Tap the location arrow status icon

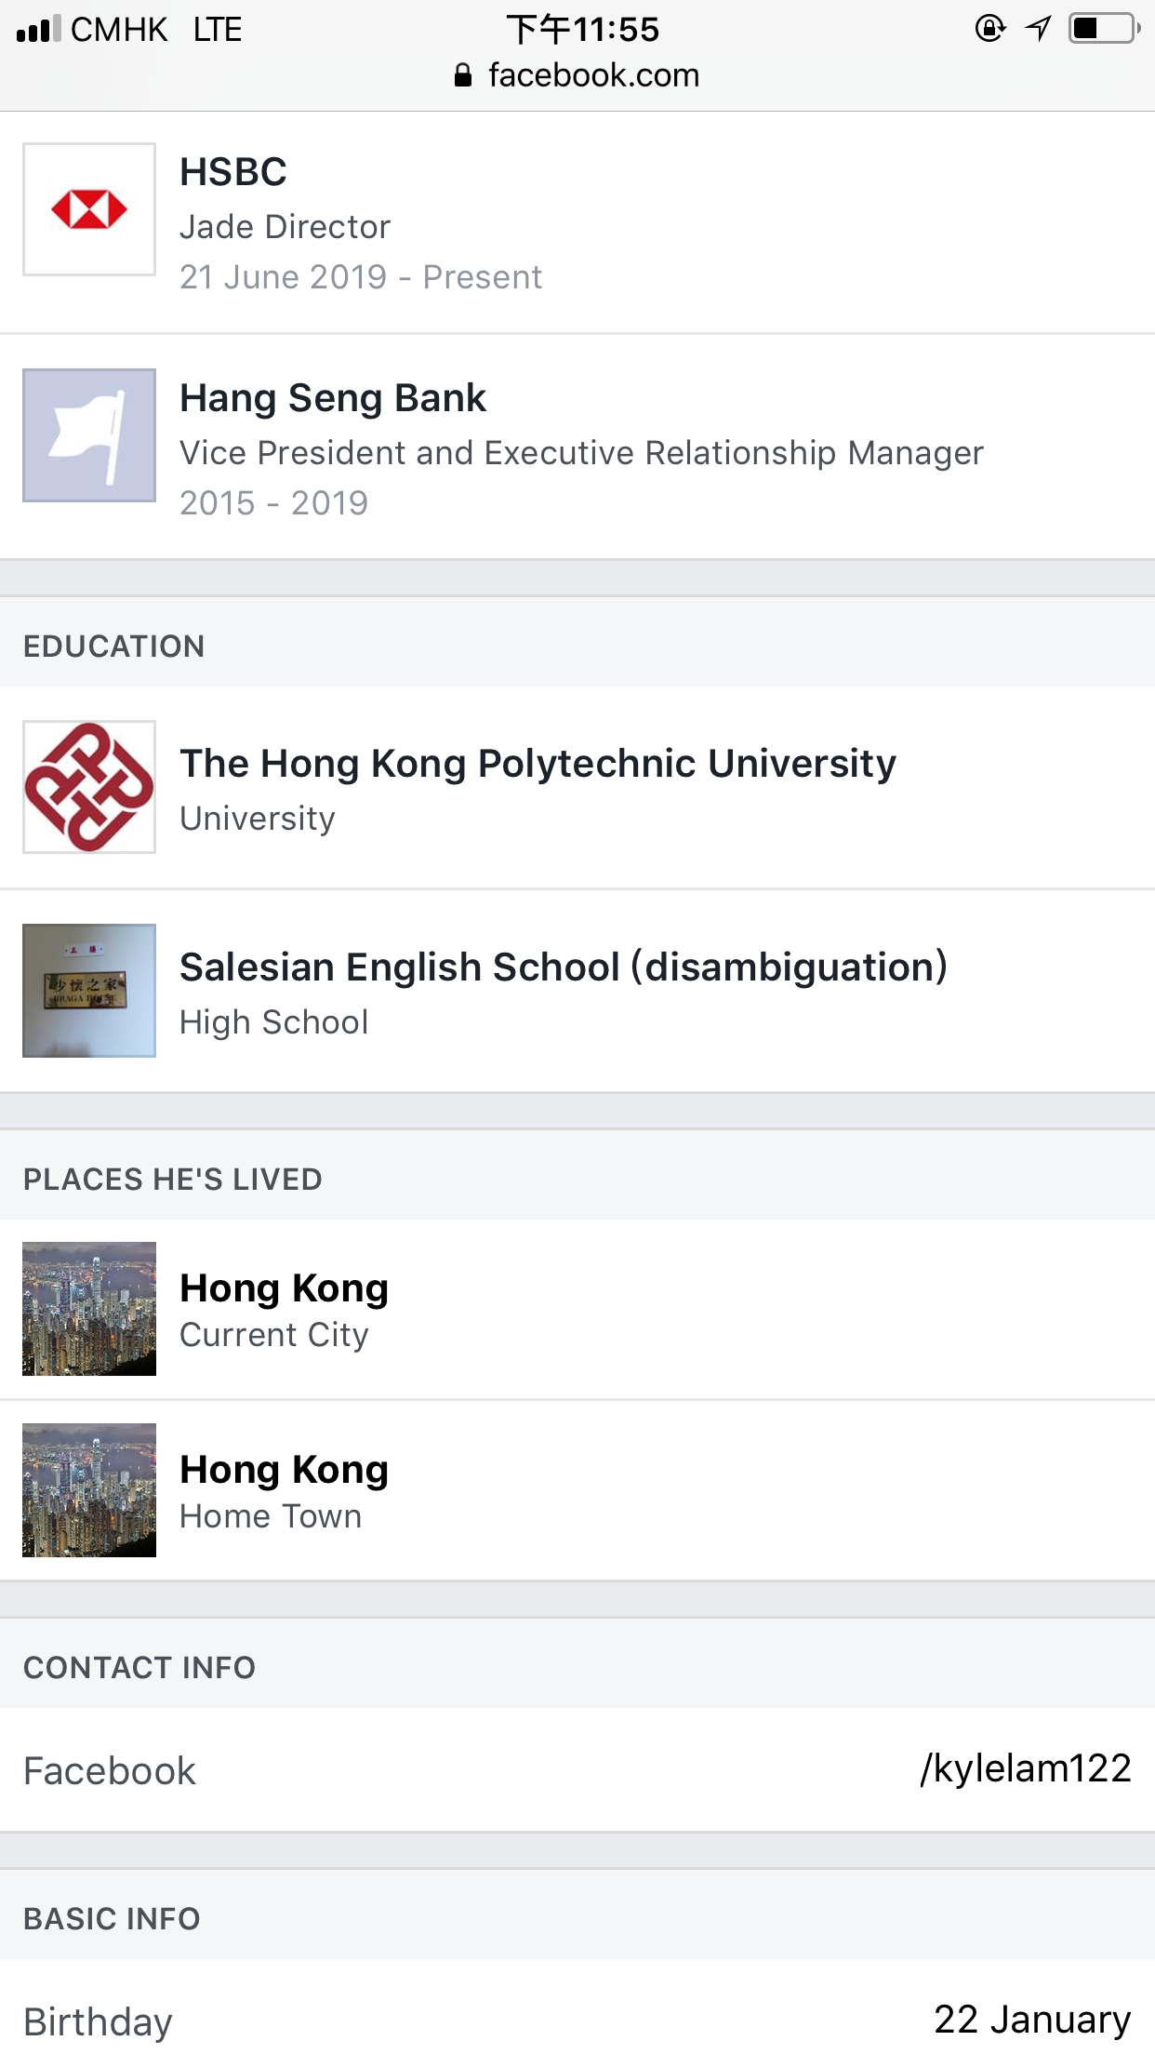point(1038,29)
